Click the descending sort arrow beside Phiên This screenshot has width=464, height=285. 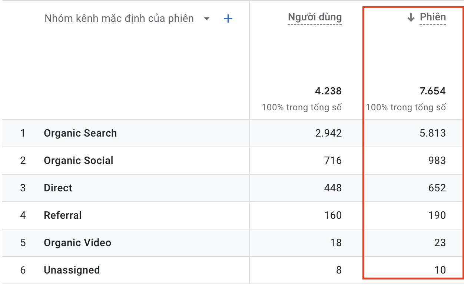[x=410, y=18]
